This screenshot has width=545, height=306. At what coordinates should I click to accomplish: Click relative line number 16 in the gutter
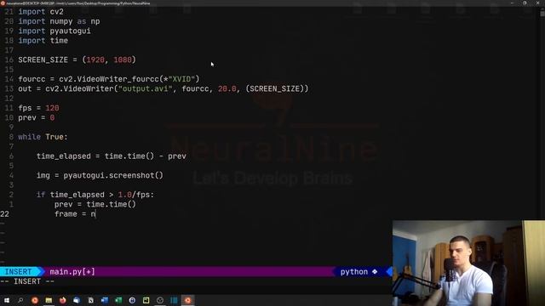coord(9,59)
